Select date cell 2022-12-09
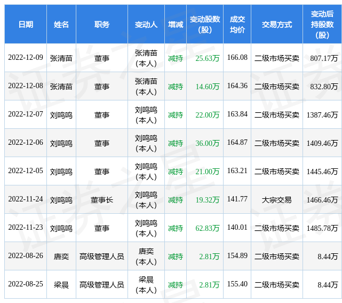This screenshot has width=342, height=303. click(x=26, y=58)
